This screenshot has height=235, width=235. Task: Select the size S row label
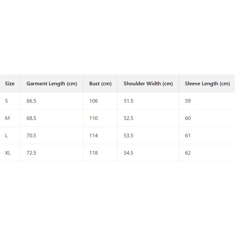[x=7, y=101]
